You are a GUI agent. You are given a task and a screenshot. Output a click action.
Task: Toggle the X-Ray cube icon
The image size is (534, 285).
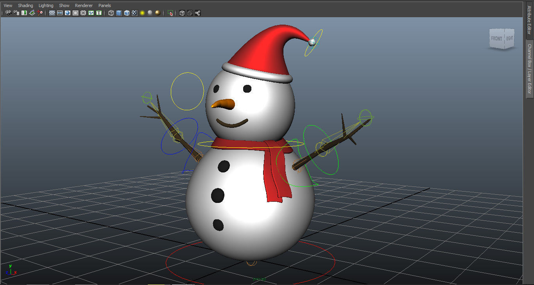pos(182,13)
